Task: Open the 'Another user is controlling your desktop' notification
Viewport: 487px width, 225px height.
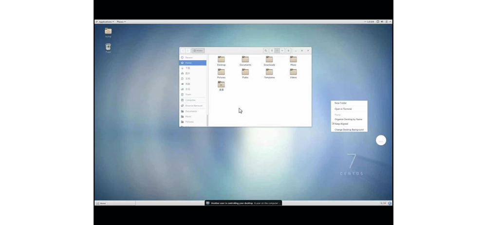Action: 243,203
